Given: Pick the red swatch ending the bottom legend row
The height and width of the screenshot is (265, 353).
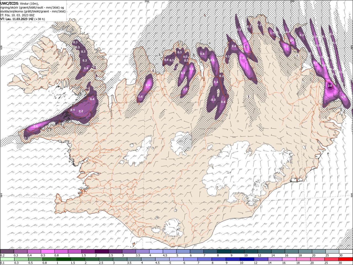Looking at the screenshot, I should point(346,259).
